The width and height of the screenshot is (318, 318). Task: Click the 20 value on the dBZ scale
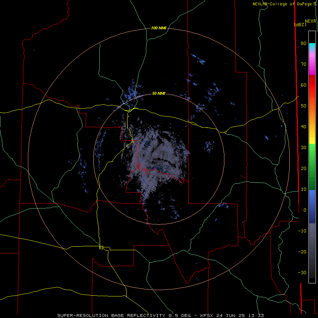(x=304, y=169)
